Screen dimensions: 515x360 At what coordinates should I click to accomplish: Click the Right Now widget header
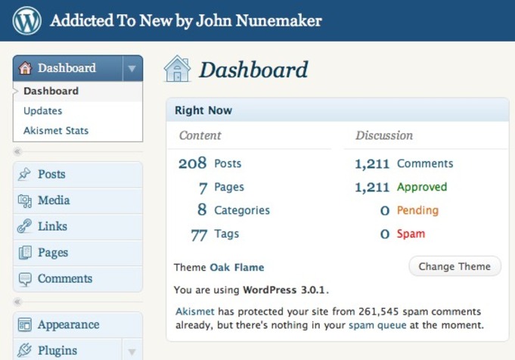(x=337, y=110)
